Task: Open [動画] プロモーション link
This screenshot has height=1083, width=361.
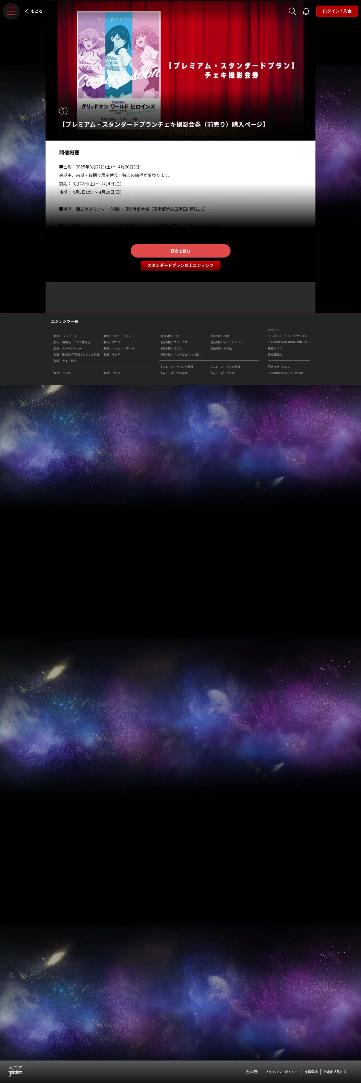Action: (x=117, y=336)
